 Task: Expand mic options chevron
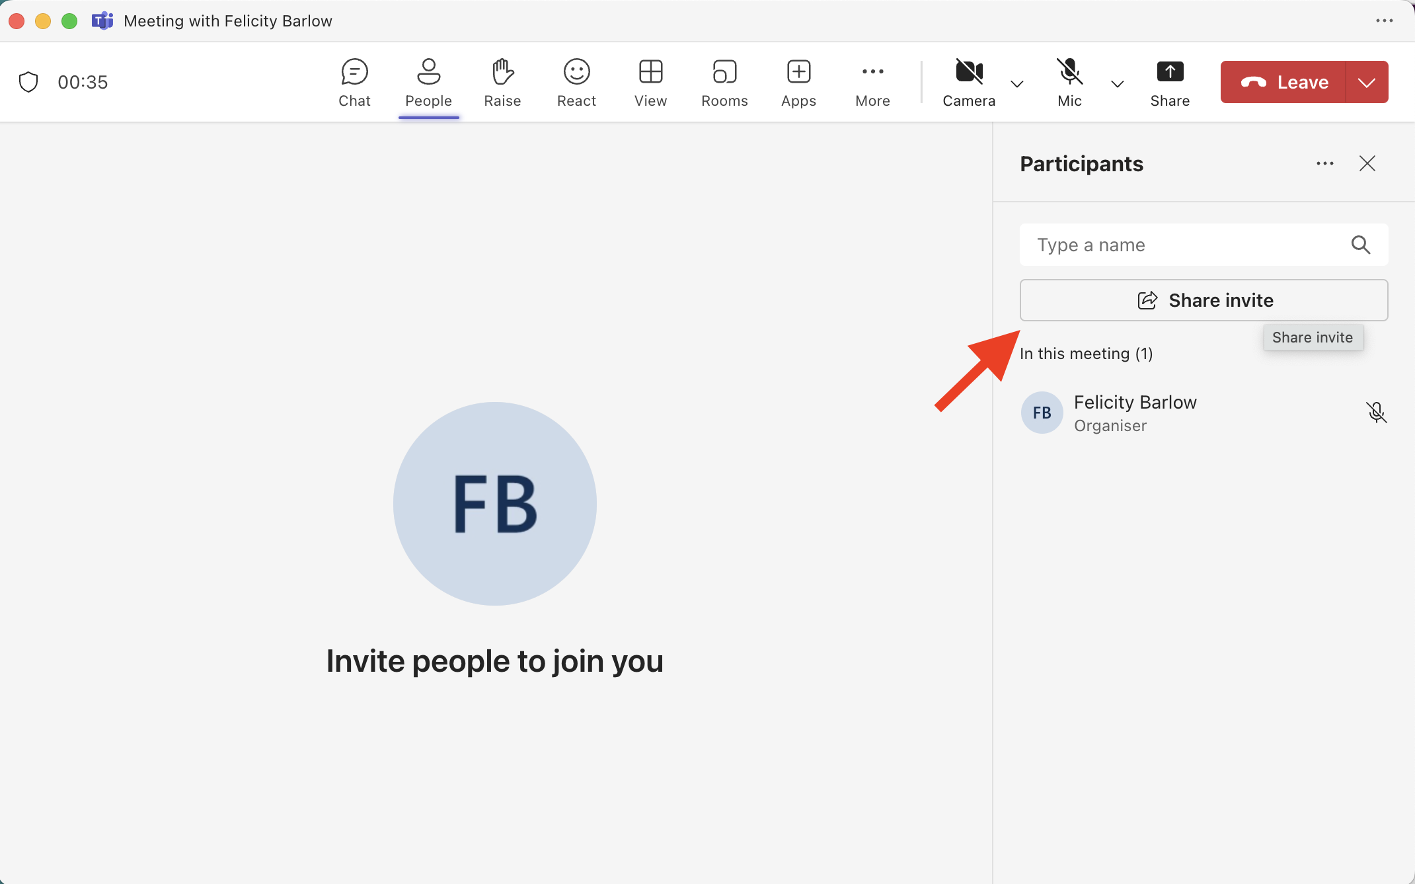(x=1117, y=84)
